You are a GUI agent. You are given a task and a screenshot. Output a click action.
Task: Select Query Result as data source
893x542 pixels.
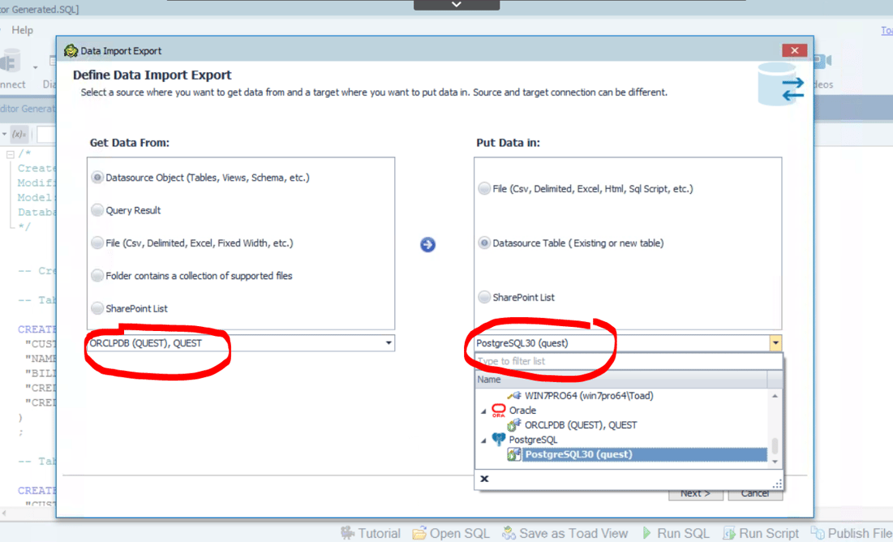(x=97, y=210)
